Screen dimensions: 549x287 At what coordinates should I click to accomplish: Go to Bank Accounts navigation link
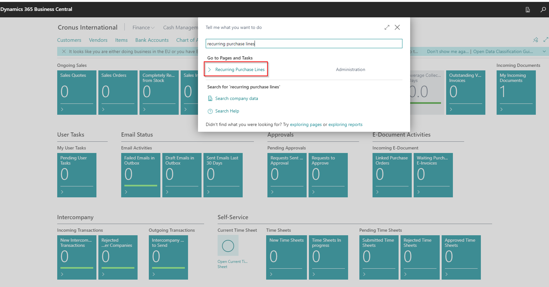click(152, 40)
